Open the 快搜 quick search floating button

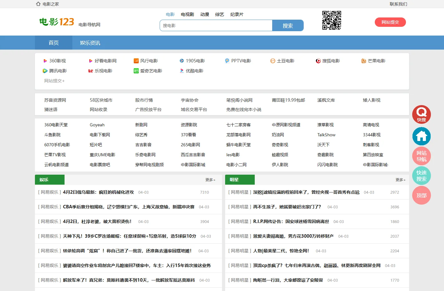point(422,114)
